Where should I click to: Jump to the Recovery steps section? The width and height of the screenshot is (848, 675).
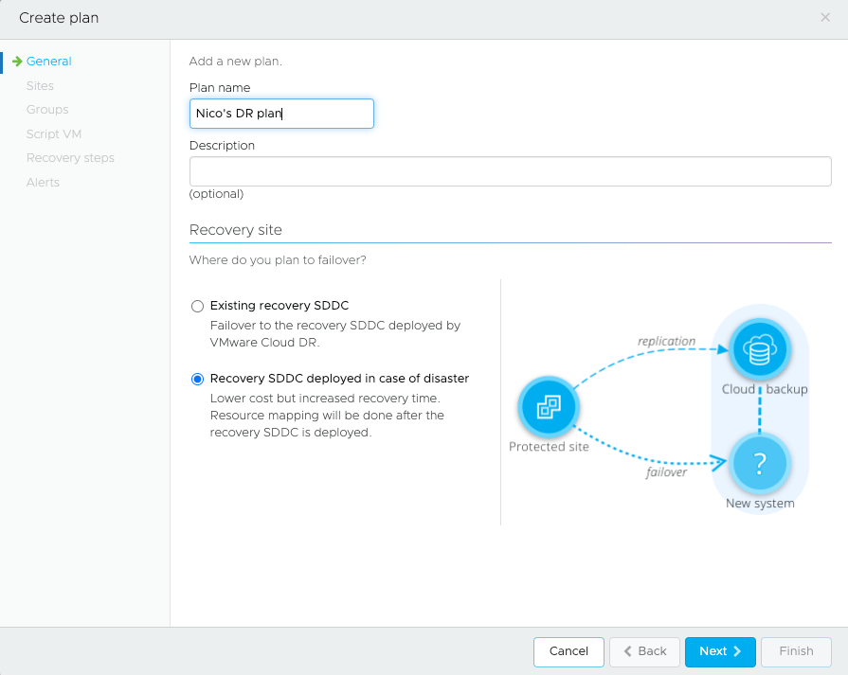[70, 158]
